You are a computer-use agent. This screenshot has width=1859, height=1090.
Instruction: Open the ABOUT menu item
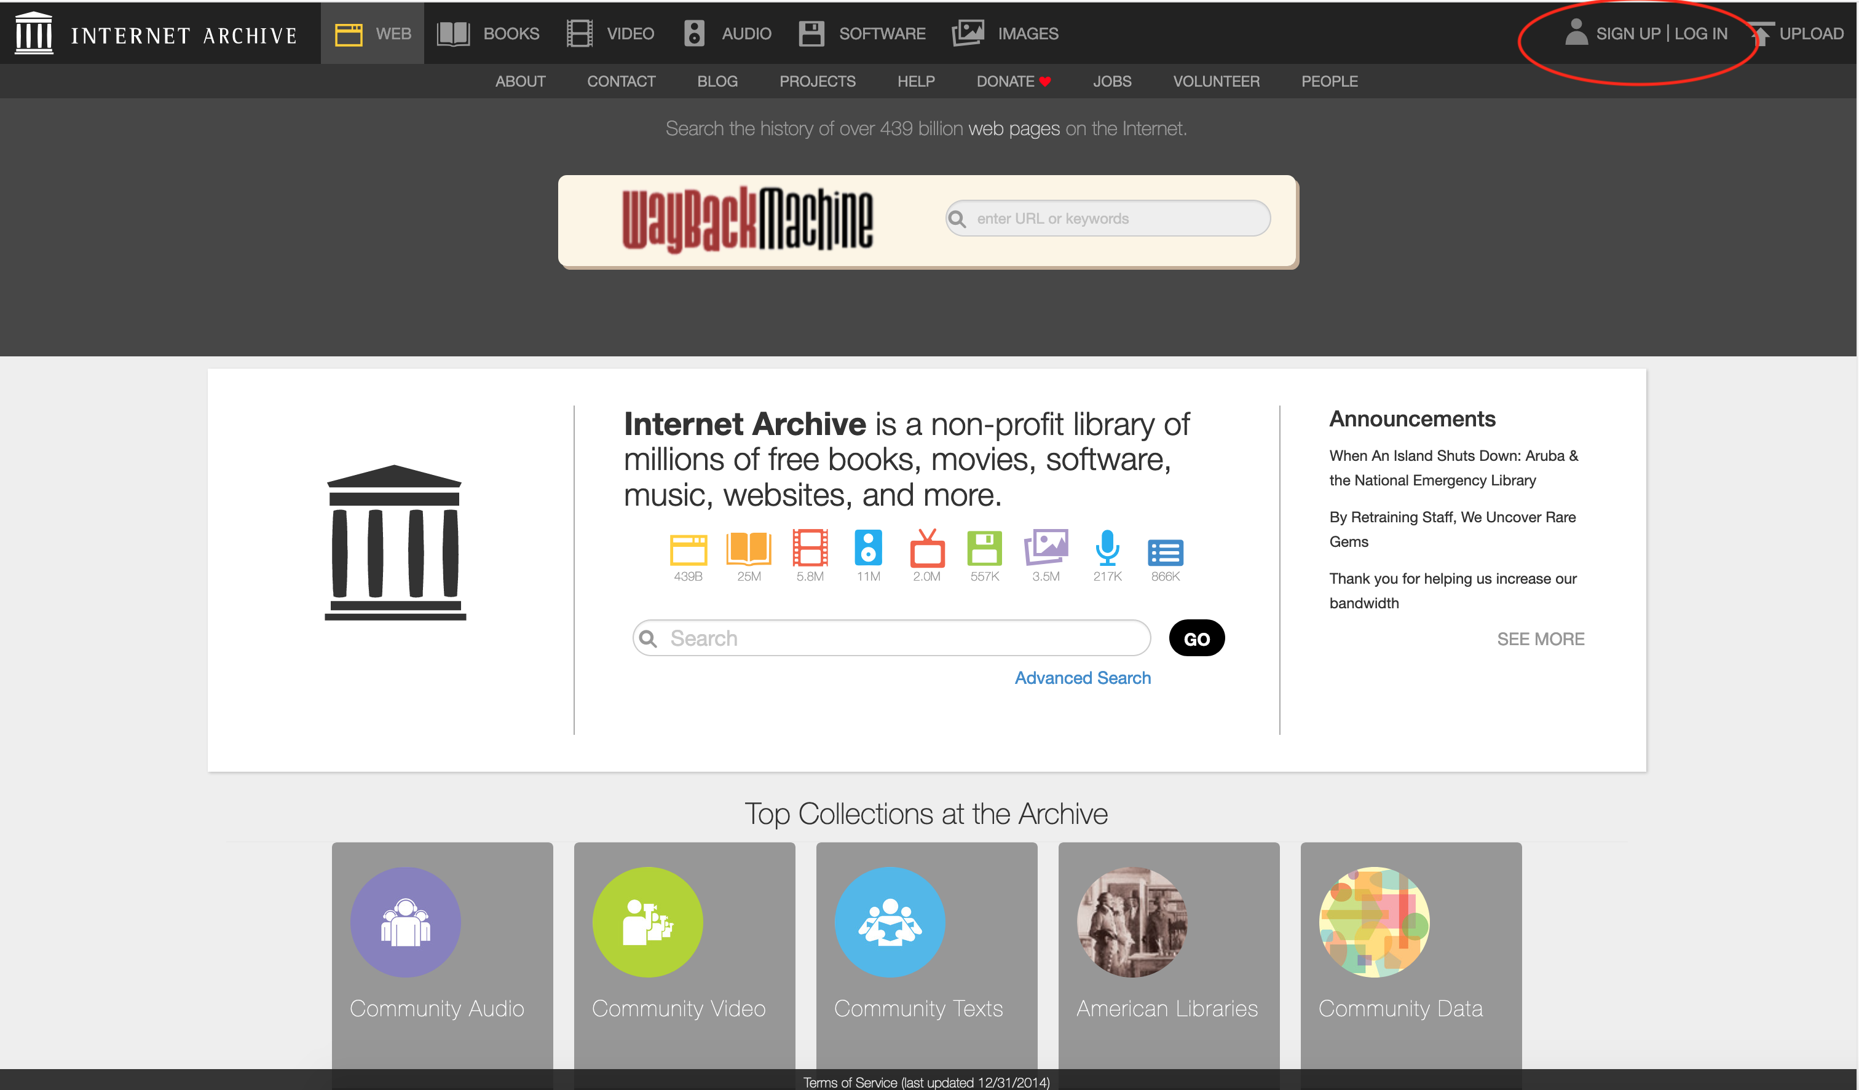pos(520,82)
